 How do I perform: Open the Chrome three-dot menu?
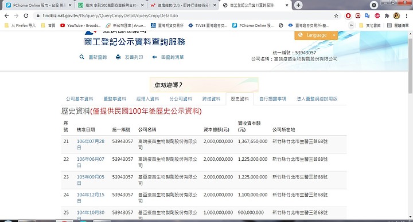(407, 16)
